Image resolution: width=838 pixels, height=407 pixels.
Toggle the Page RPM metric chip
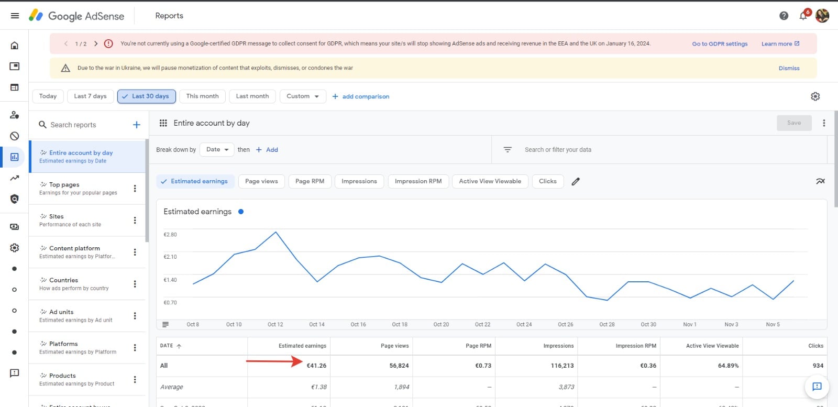click(310, 181)
